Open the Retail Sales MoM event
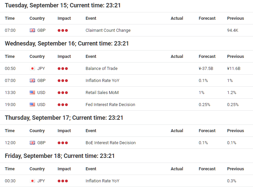Image resolution: width=253 pixels, height=187 pixels. coord(102,93)
